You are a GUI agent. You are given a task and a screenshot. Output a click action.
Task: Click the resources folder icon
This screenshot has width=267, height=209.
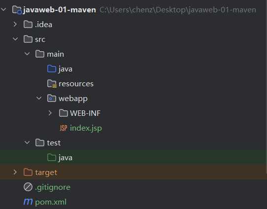(x=52, y=84)
